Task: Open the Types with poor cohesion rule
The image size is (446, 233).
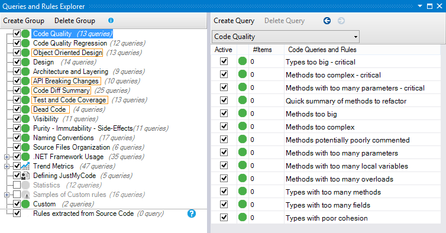Action: tap(327, 218)
